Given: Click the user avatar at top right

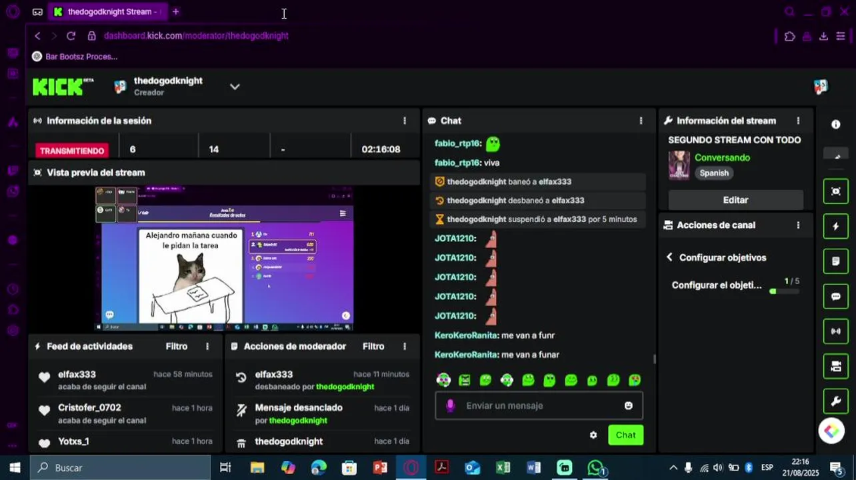Looking at the screenshot, I should [821, 87].
